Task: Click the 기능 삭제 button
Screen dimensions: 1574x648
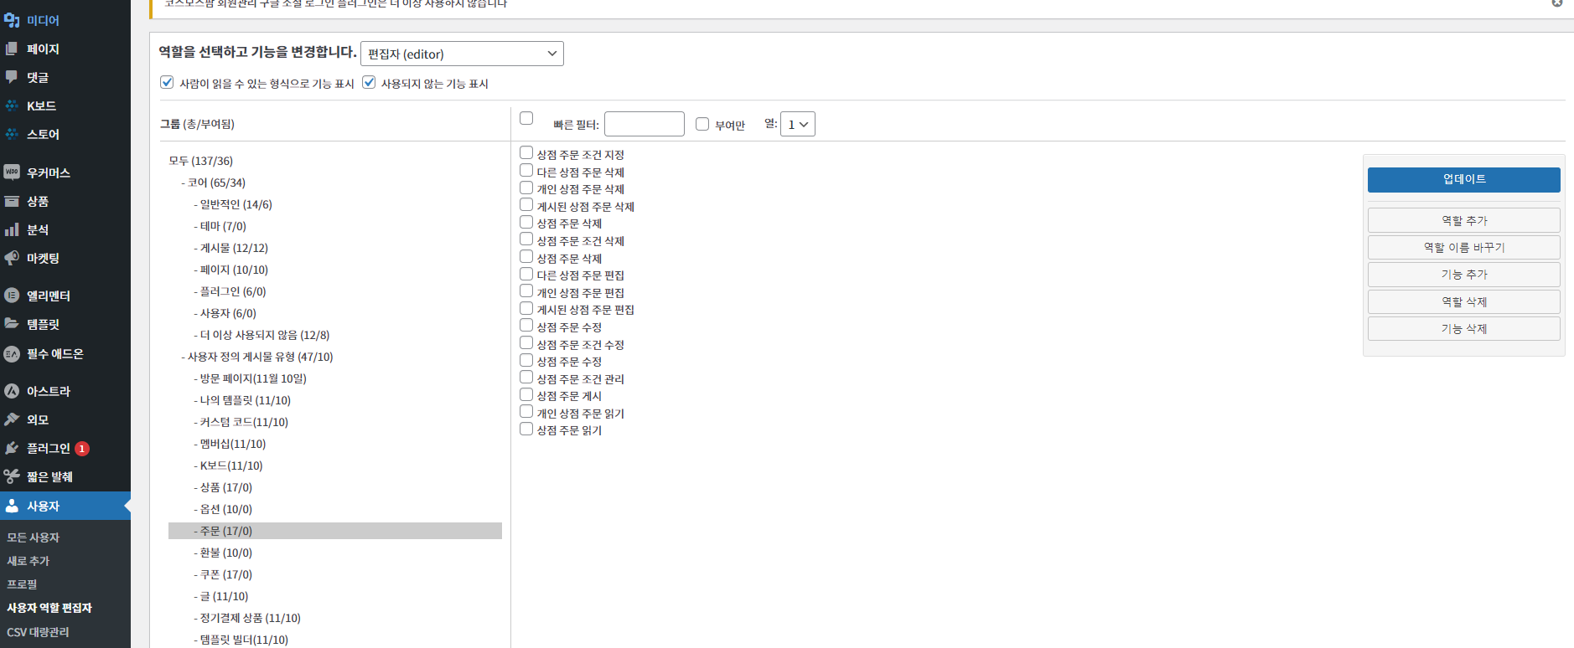Action: [x=1463, y=328]
